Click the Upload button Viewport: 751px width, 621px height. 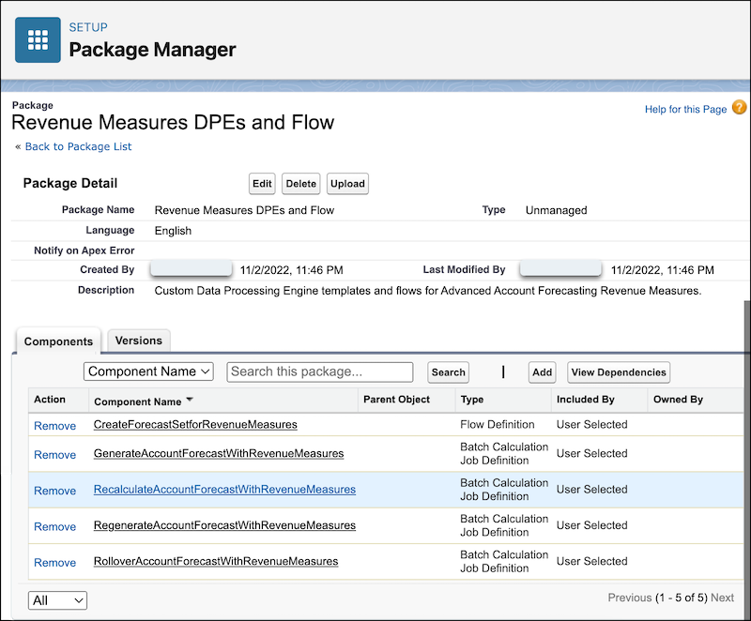347,184
